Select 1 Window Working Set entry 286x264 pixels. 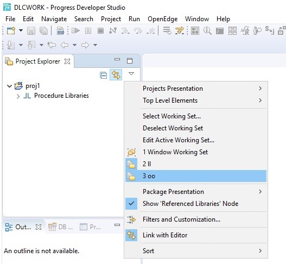(196, 152)
